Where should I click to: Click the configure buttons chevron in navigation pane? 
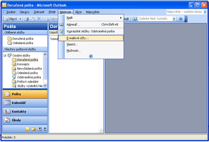click(x=45, y=129)
